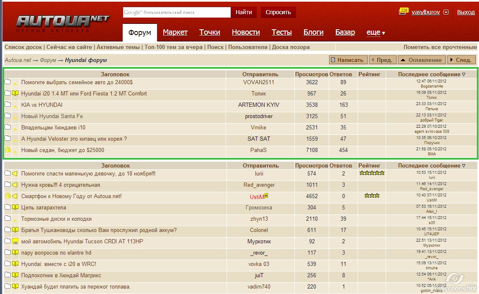The image size is (479, 294).
Task: Click the floppy disk icon beside 'мой автомобиль' thread
Action: pos(15,242)
